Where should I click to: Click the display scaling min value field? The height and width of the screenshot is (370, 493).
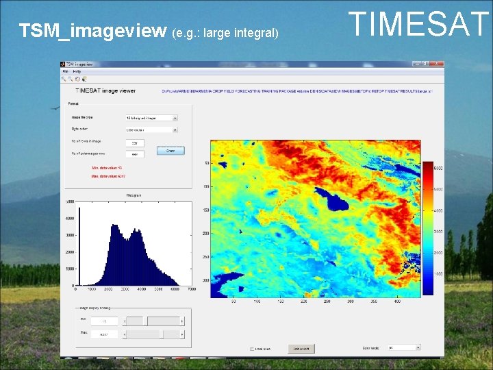point(104,321)
